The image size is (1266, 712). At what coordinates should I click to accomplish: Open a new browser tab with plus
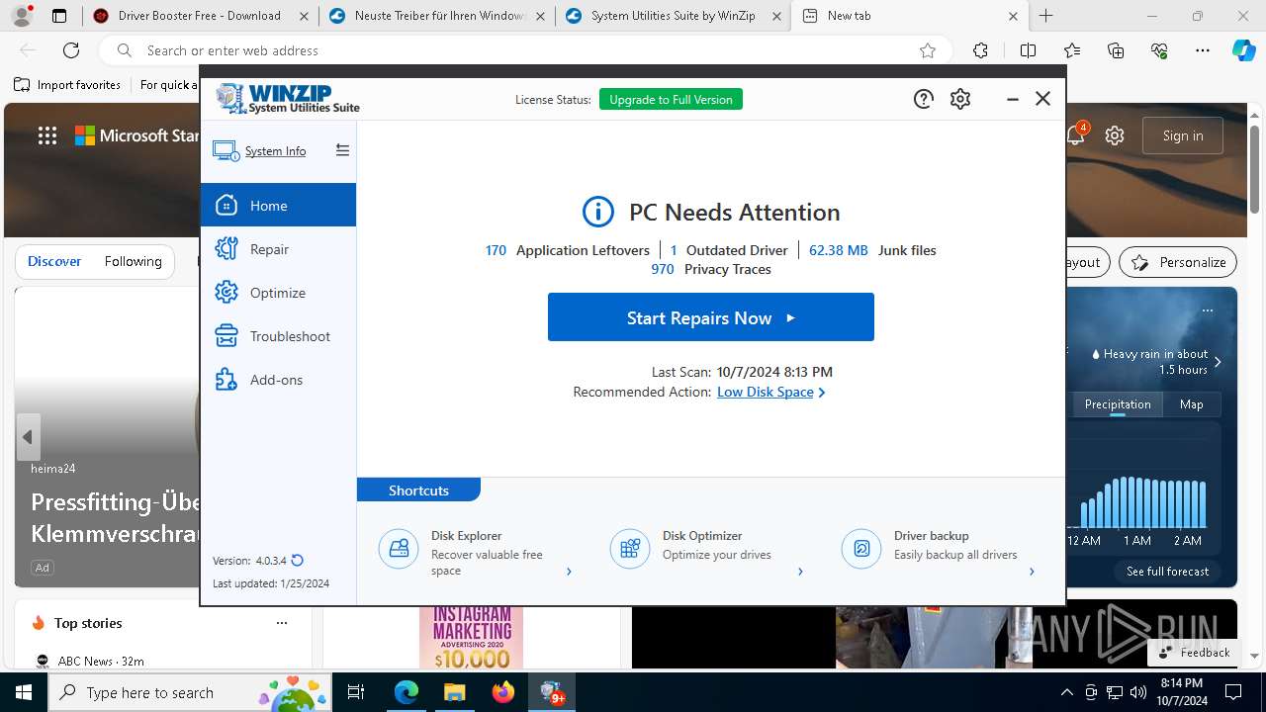click(1046, 16)
